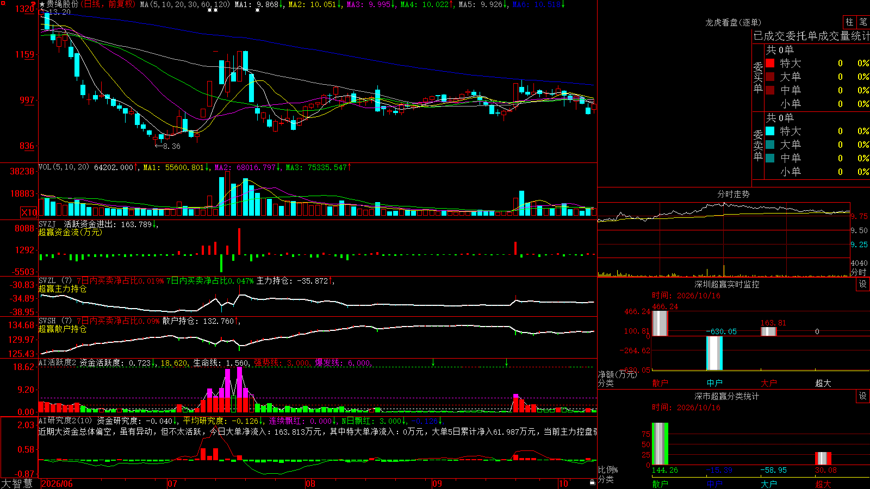Click the MA(5,10,20,30,60,120) indicator label
This screenshot has height=489, width=870.
185,4
